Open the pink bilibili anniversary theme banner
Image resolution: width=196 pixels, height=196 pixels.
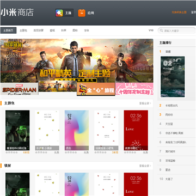tap(134, 89)
